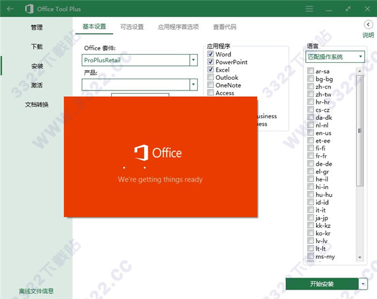The width and height of the screenshot is (377, 299).
Task: Check the fi-fi language checkbox
Action: pyautogui.click(x=310, y=148)
